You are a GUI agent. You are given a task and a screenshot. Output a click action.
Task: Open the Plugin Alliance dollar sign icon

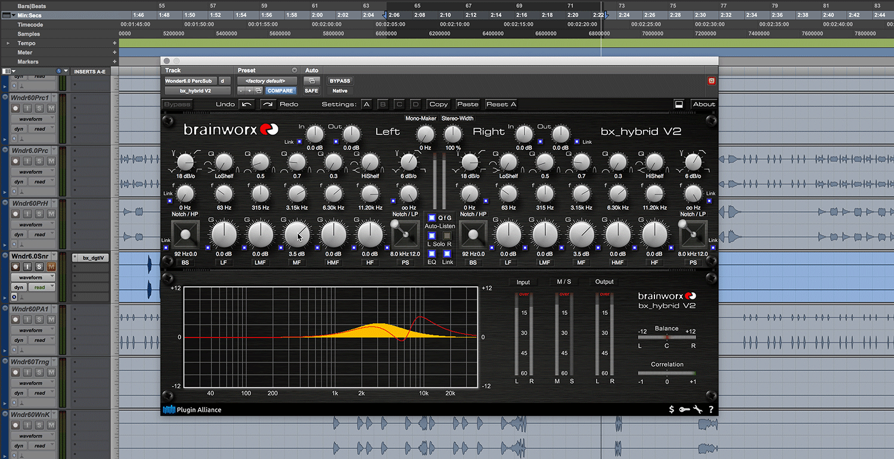(672, 410)
